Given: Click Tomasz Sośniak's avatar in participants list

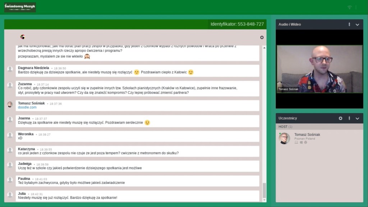Looking at the screenshot, I should click(x=284, y=138).
